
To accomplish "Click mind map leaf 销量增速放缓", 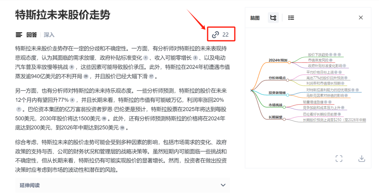I will coord(313,102).
